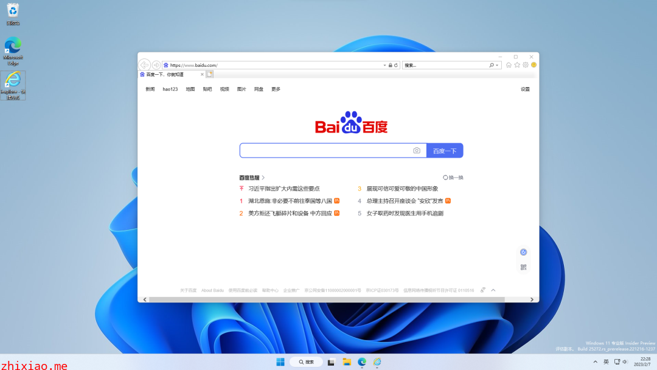Open Microsoft Edge from the taskbar
Screen dimensions: 657x370
coord(362,362)
